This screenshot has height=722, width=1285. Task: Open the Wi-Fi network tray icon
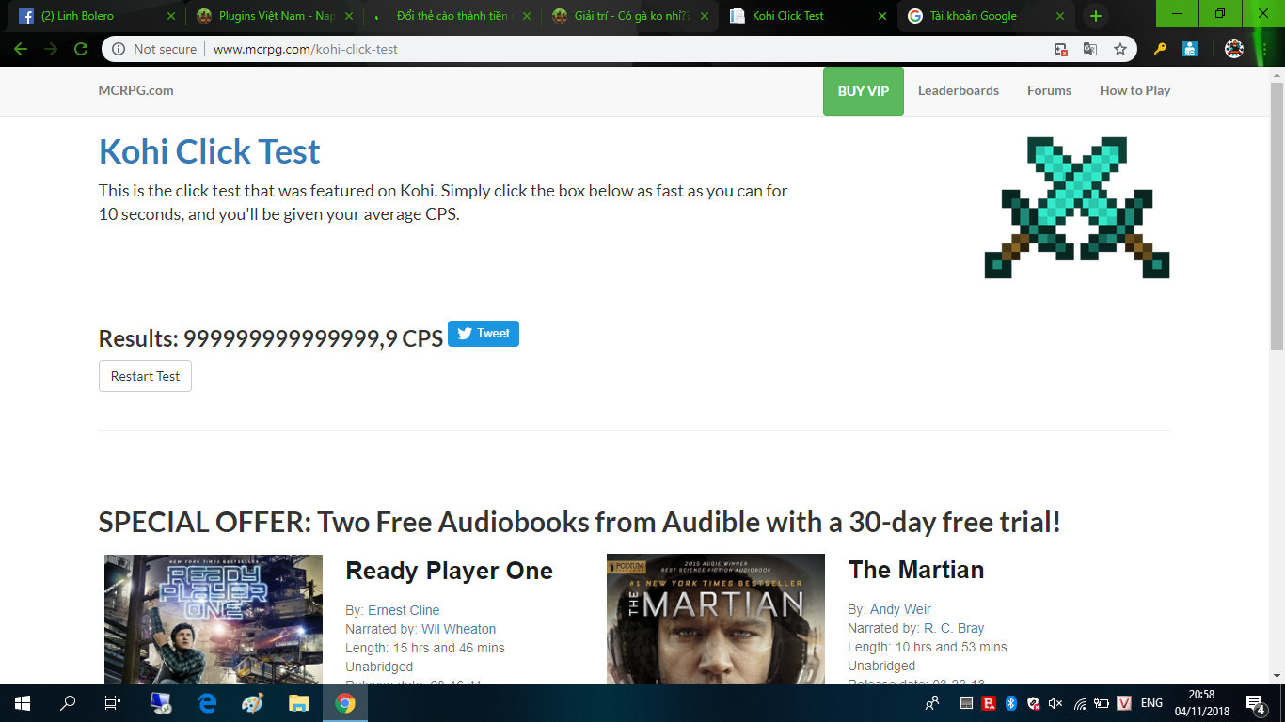(x=1079, y=703)
